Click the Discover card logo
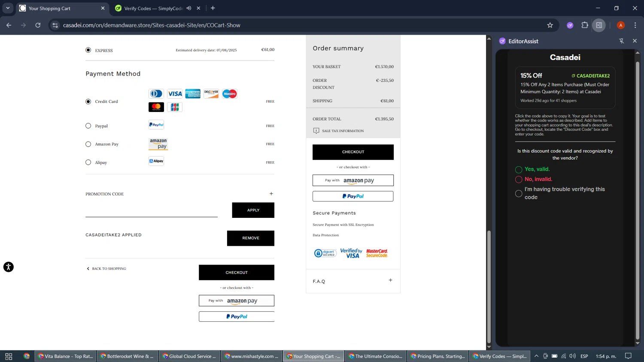Image resolution: width=644 pixels, height=362 pixels. pyautogui.click(x=211, y=94)
